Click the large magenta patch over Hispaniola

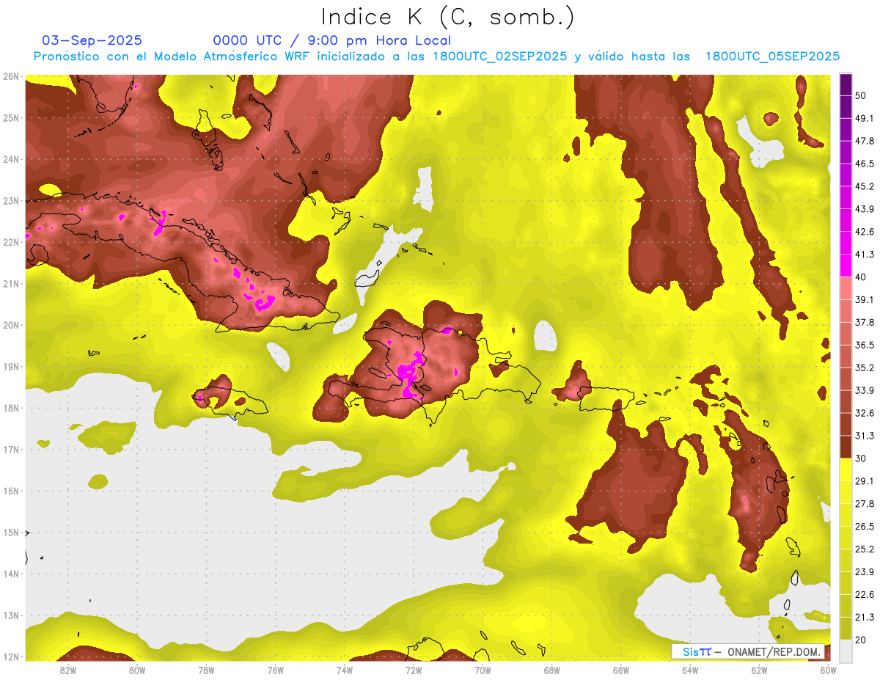[x=409, y=375]
